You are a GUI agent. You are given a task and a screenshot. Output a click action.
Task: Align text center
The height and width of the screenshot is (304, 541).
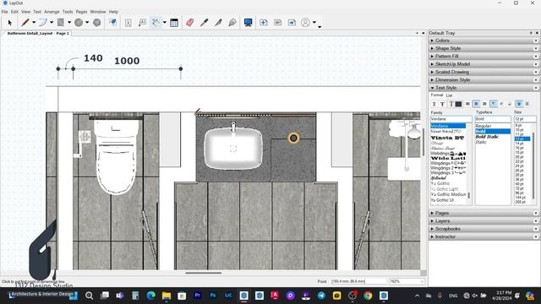[476, 104]
